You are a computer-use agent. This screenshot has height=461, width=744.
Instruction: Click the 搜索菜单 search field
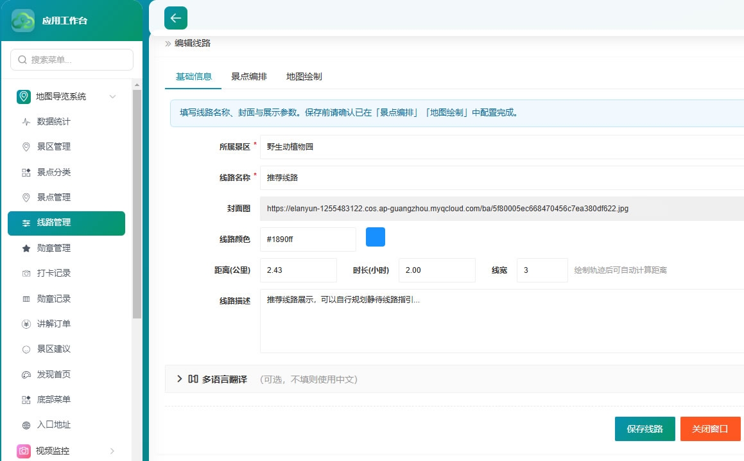point(72,60)
